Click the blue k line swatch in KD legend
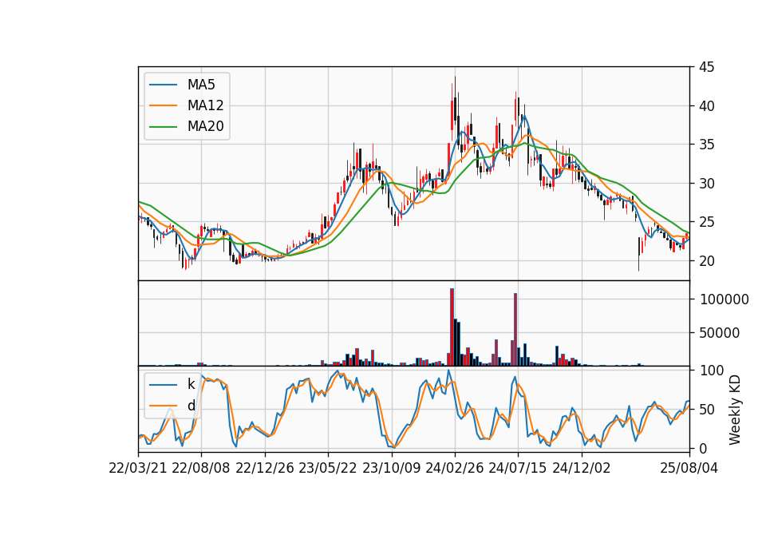The width and height of the screenshot is (766, 551). pos(163,385)
